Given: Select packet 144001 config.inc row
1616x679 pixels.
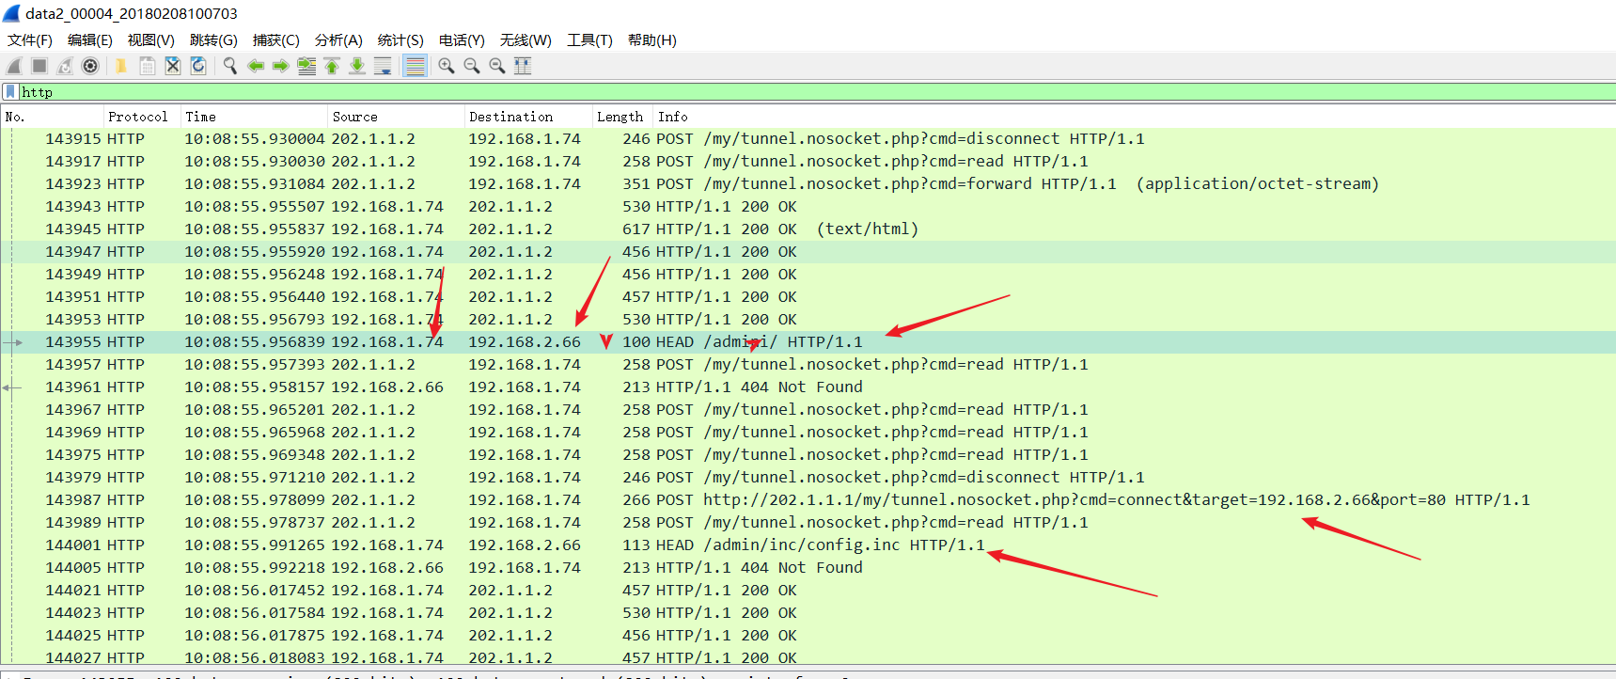Looking at the screenshot, I should coord(808,545).
